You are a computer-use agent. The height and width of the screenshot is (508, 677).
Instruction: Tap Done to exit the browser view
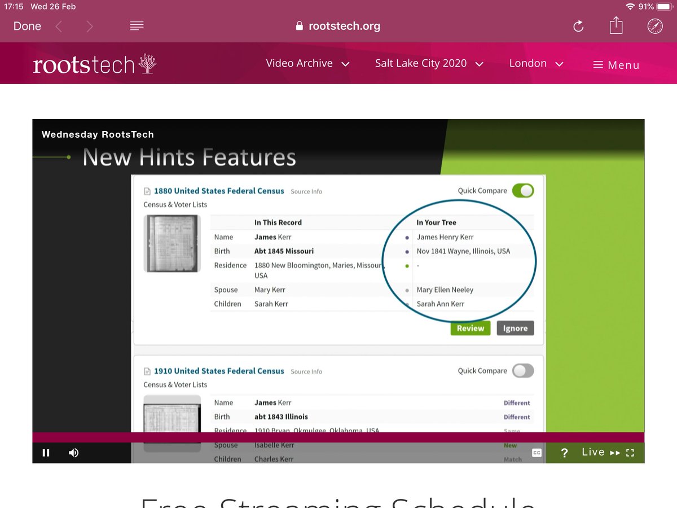pyautogui.click(x=27, y=25)
